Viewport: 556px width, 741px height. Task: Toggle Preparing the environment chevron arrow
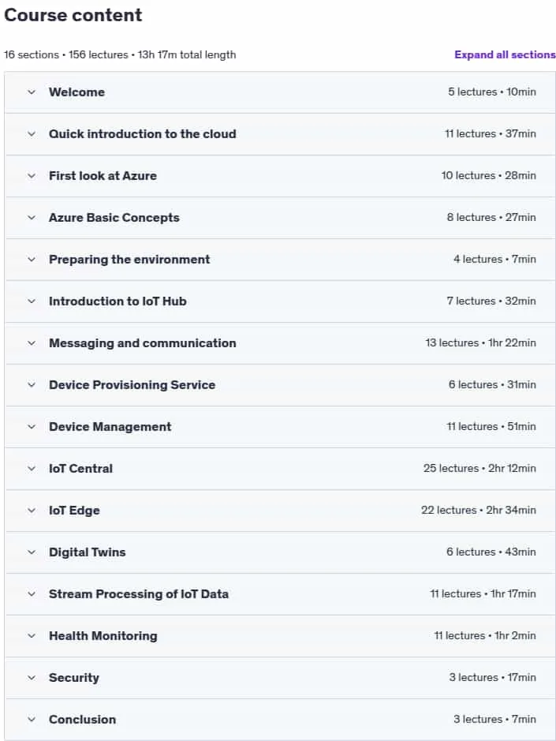point(32,260)
